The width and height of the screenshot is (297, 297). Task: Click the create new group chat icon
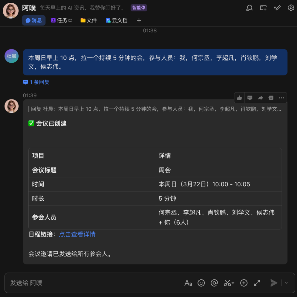(263, 8)
